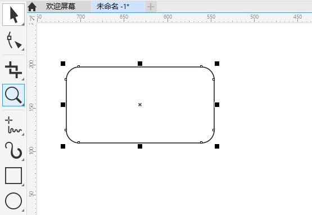Viewport: 312px width, 215px height.
Task: Go to the Home welcome icon
Action: 32,7
